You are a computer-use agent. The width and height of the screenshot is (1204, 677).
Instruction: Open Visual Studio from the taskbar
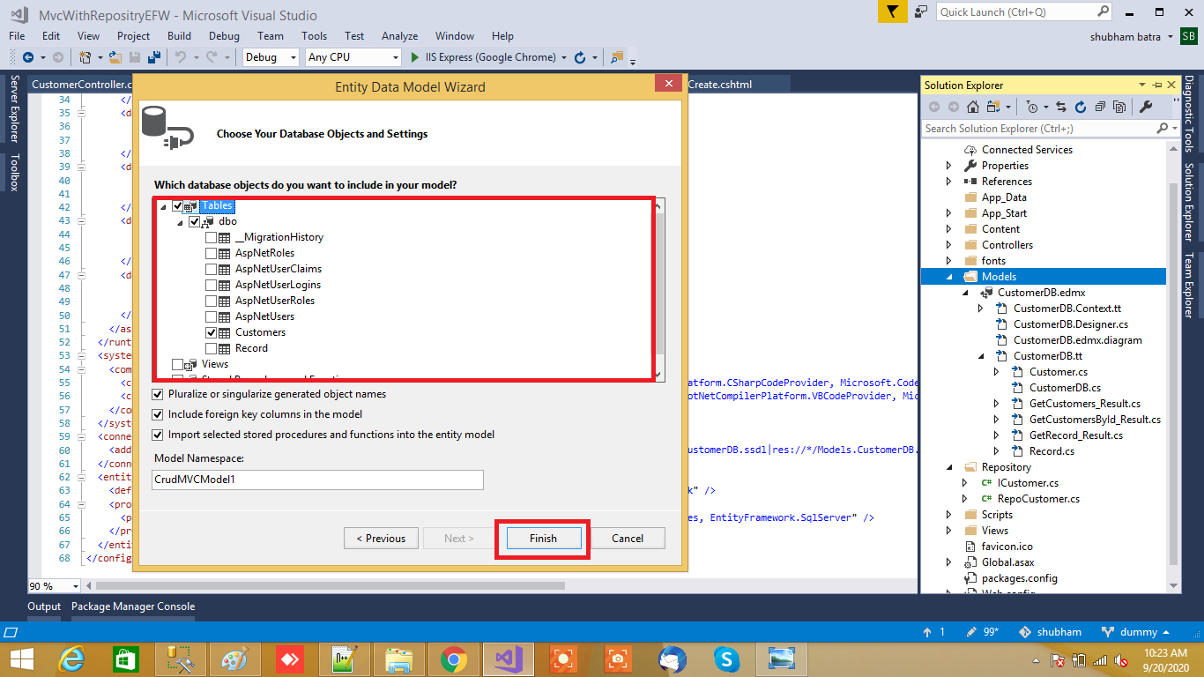pos(509,658)
